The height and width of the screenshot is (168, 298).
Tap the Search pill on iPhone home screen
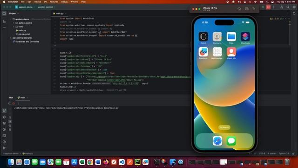point(224,127)
